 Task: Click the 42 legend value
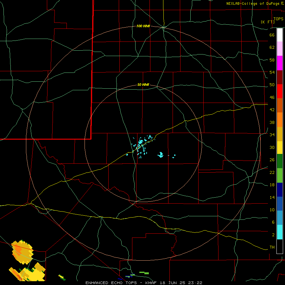[x=272, y=110]
